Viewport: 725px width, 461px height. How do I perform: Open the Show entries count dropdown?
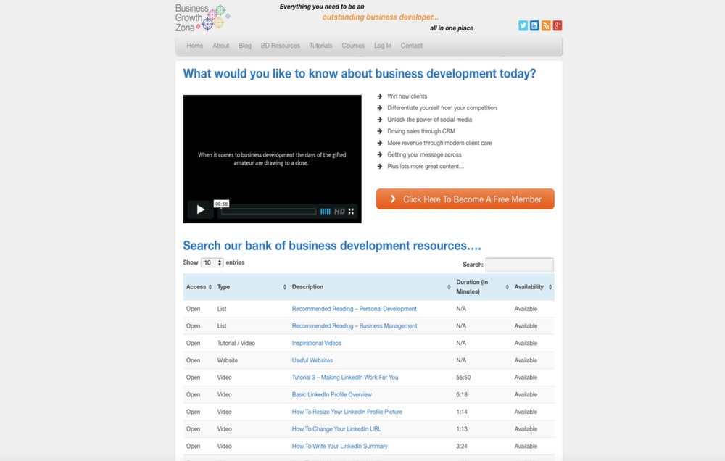(x=212, y=262)
